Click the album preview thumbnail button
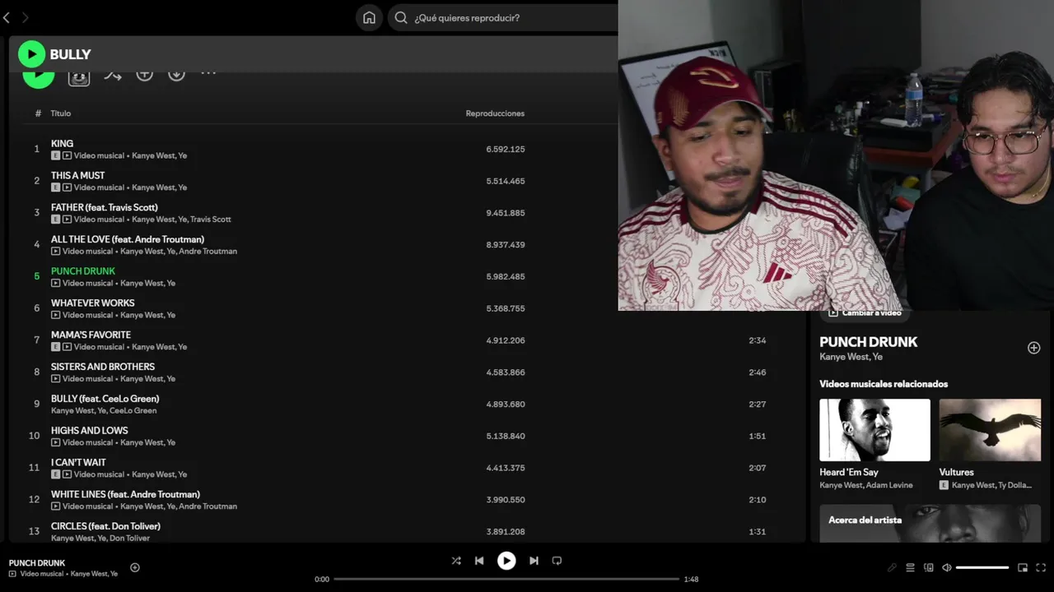1054x592 pixels. tap(78, 77)
